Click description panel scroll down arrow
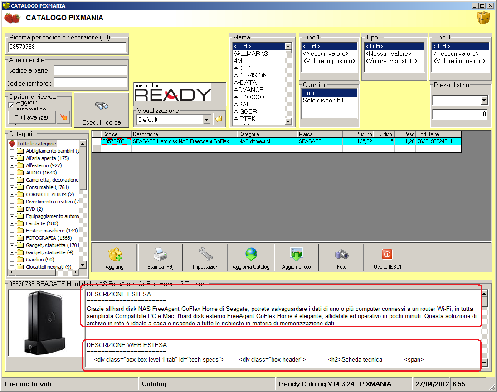This screenshot has height=392, width=497. coord(484,363)
